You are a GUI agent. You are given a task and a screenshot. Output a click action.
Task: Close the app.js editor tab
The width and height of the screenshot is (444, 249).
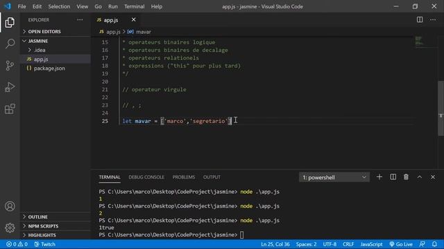(x=133, y=20)
